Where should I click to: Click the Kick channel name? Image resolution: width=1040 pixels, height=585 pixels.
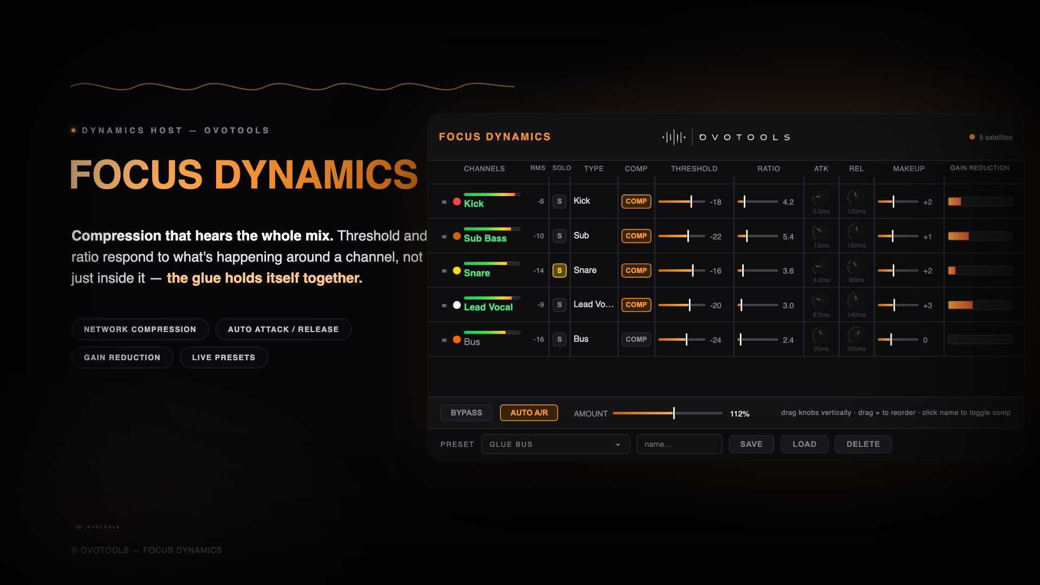pos(474,204)
